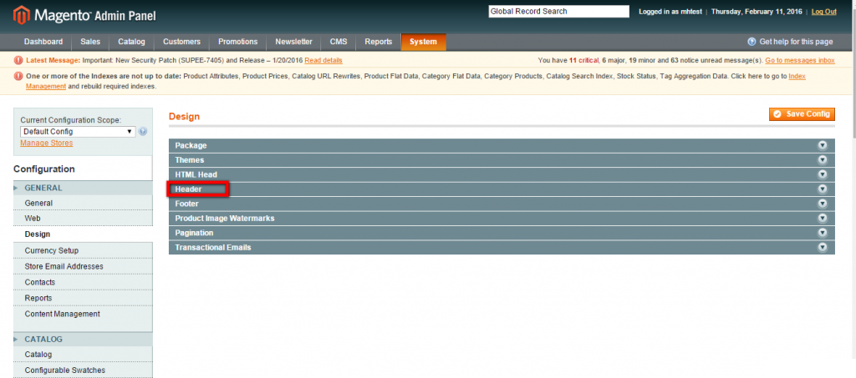Focus the Global Record Search field
The width and height of the screenshot is (856, 378).
click(x=559, y=12)
